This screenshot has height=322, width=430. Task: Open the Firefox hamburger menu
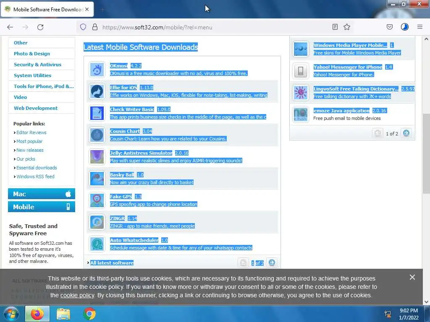[420, 27]
